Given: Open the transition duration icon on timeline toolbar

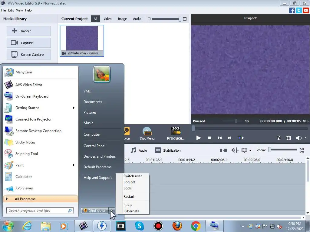Looking at the screenshot, I should pyautogui.click(x=223, y=150).
